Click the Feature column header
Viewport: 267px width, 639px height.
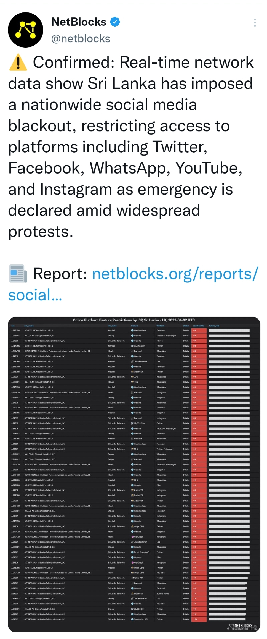click(x=134, y=326)
